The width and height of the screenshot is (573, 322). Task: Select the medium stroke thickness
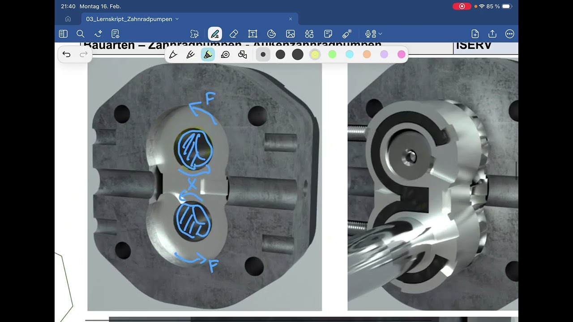[280, 55]
